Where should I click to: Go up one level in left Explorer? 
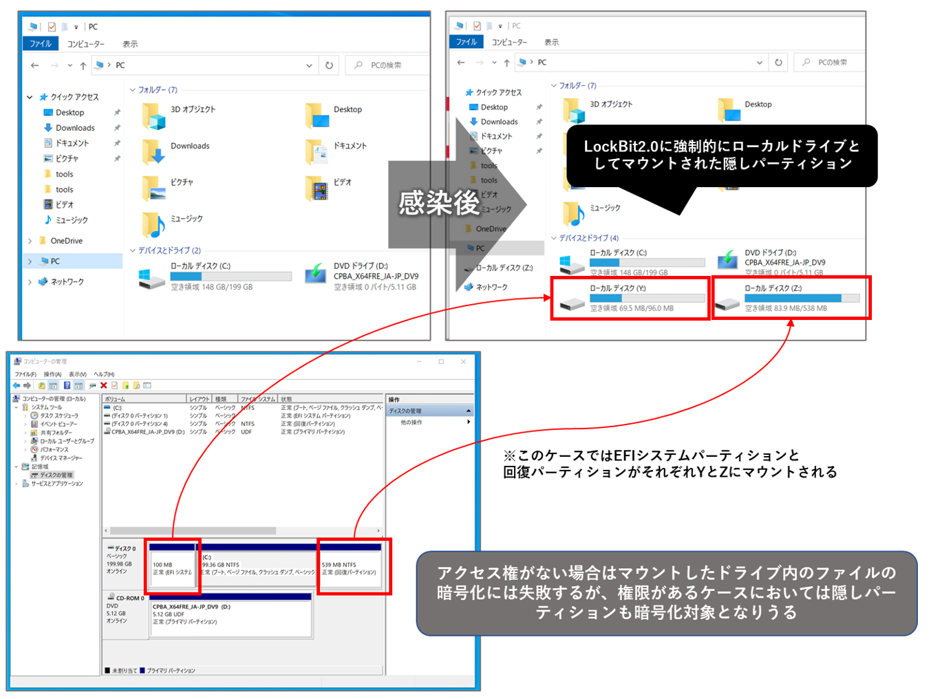pyautogui.click(x=83, y=65)
